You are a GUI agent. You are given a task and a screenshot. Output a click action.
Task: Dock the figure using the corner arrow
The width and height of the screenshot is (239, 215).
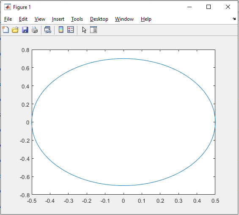click(x=234, y=19)
